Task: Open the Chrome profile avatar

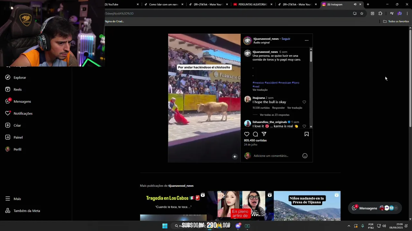Action: 399,13
